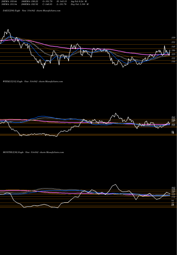Click the 151 price label on daily chart

click(173, 42)
